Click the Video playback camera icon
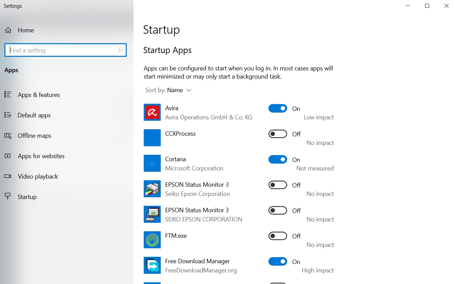Image resolution: width=455 pixels, height=284 pixels. 8,176
